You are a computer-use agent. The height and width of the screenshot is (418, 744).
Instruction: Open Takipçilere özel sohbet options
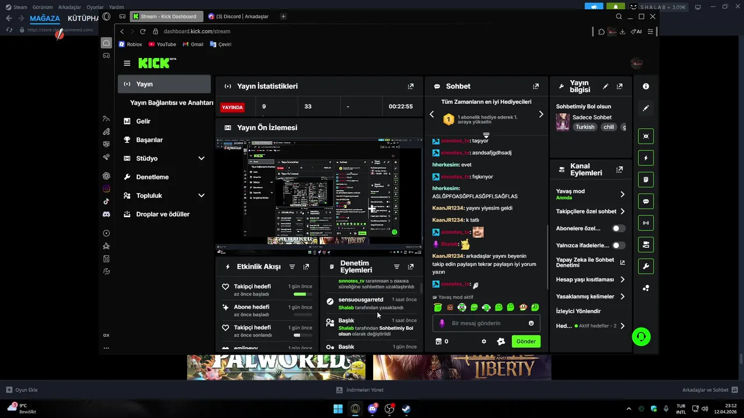(x=591, y=211)
